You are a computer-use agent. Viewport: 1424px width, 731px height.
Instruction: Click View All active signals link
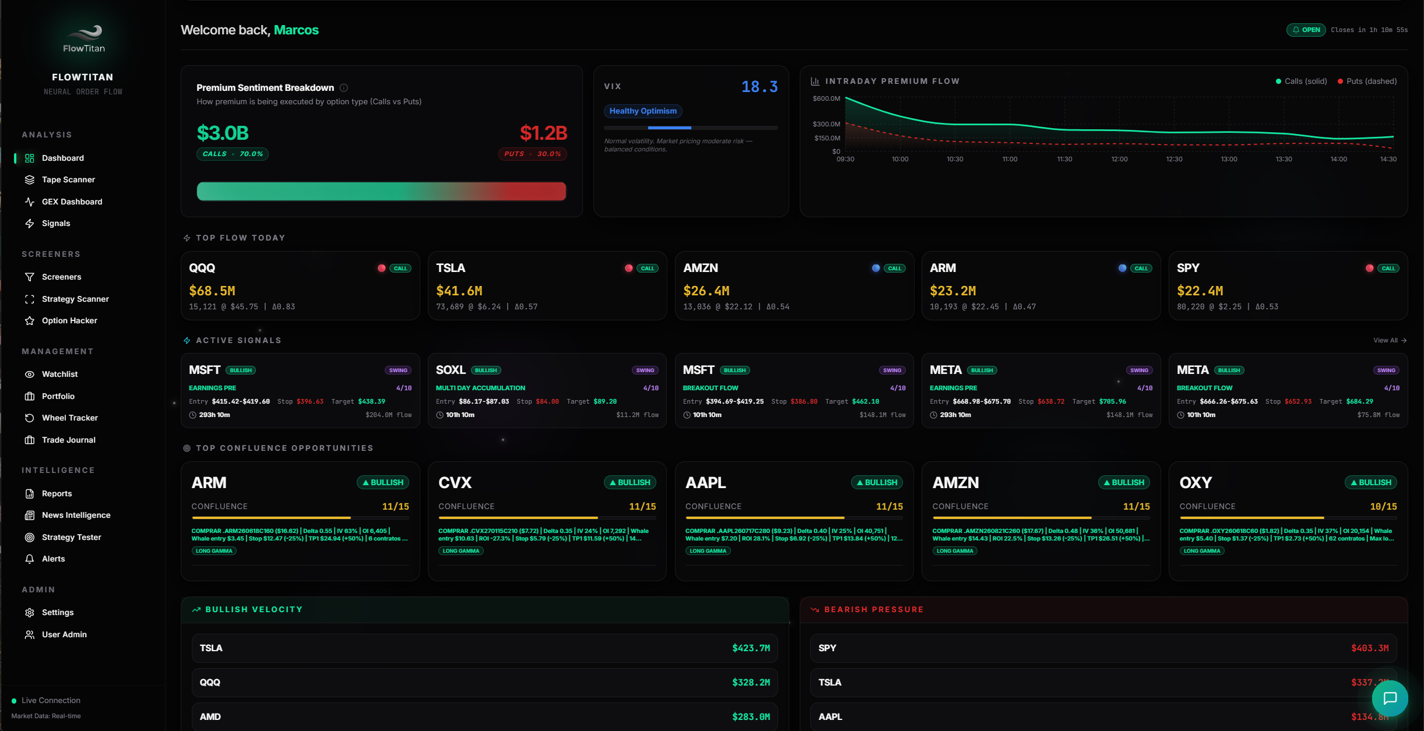point(1390,341)
